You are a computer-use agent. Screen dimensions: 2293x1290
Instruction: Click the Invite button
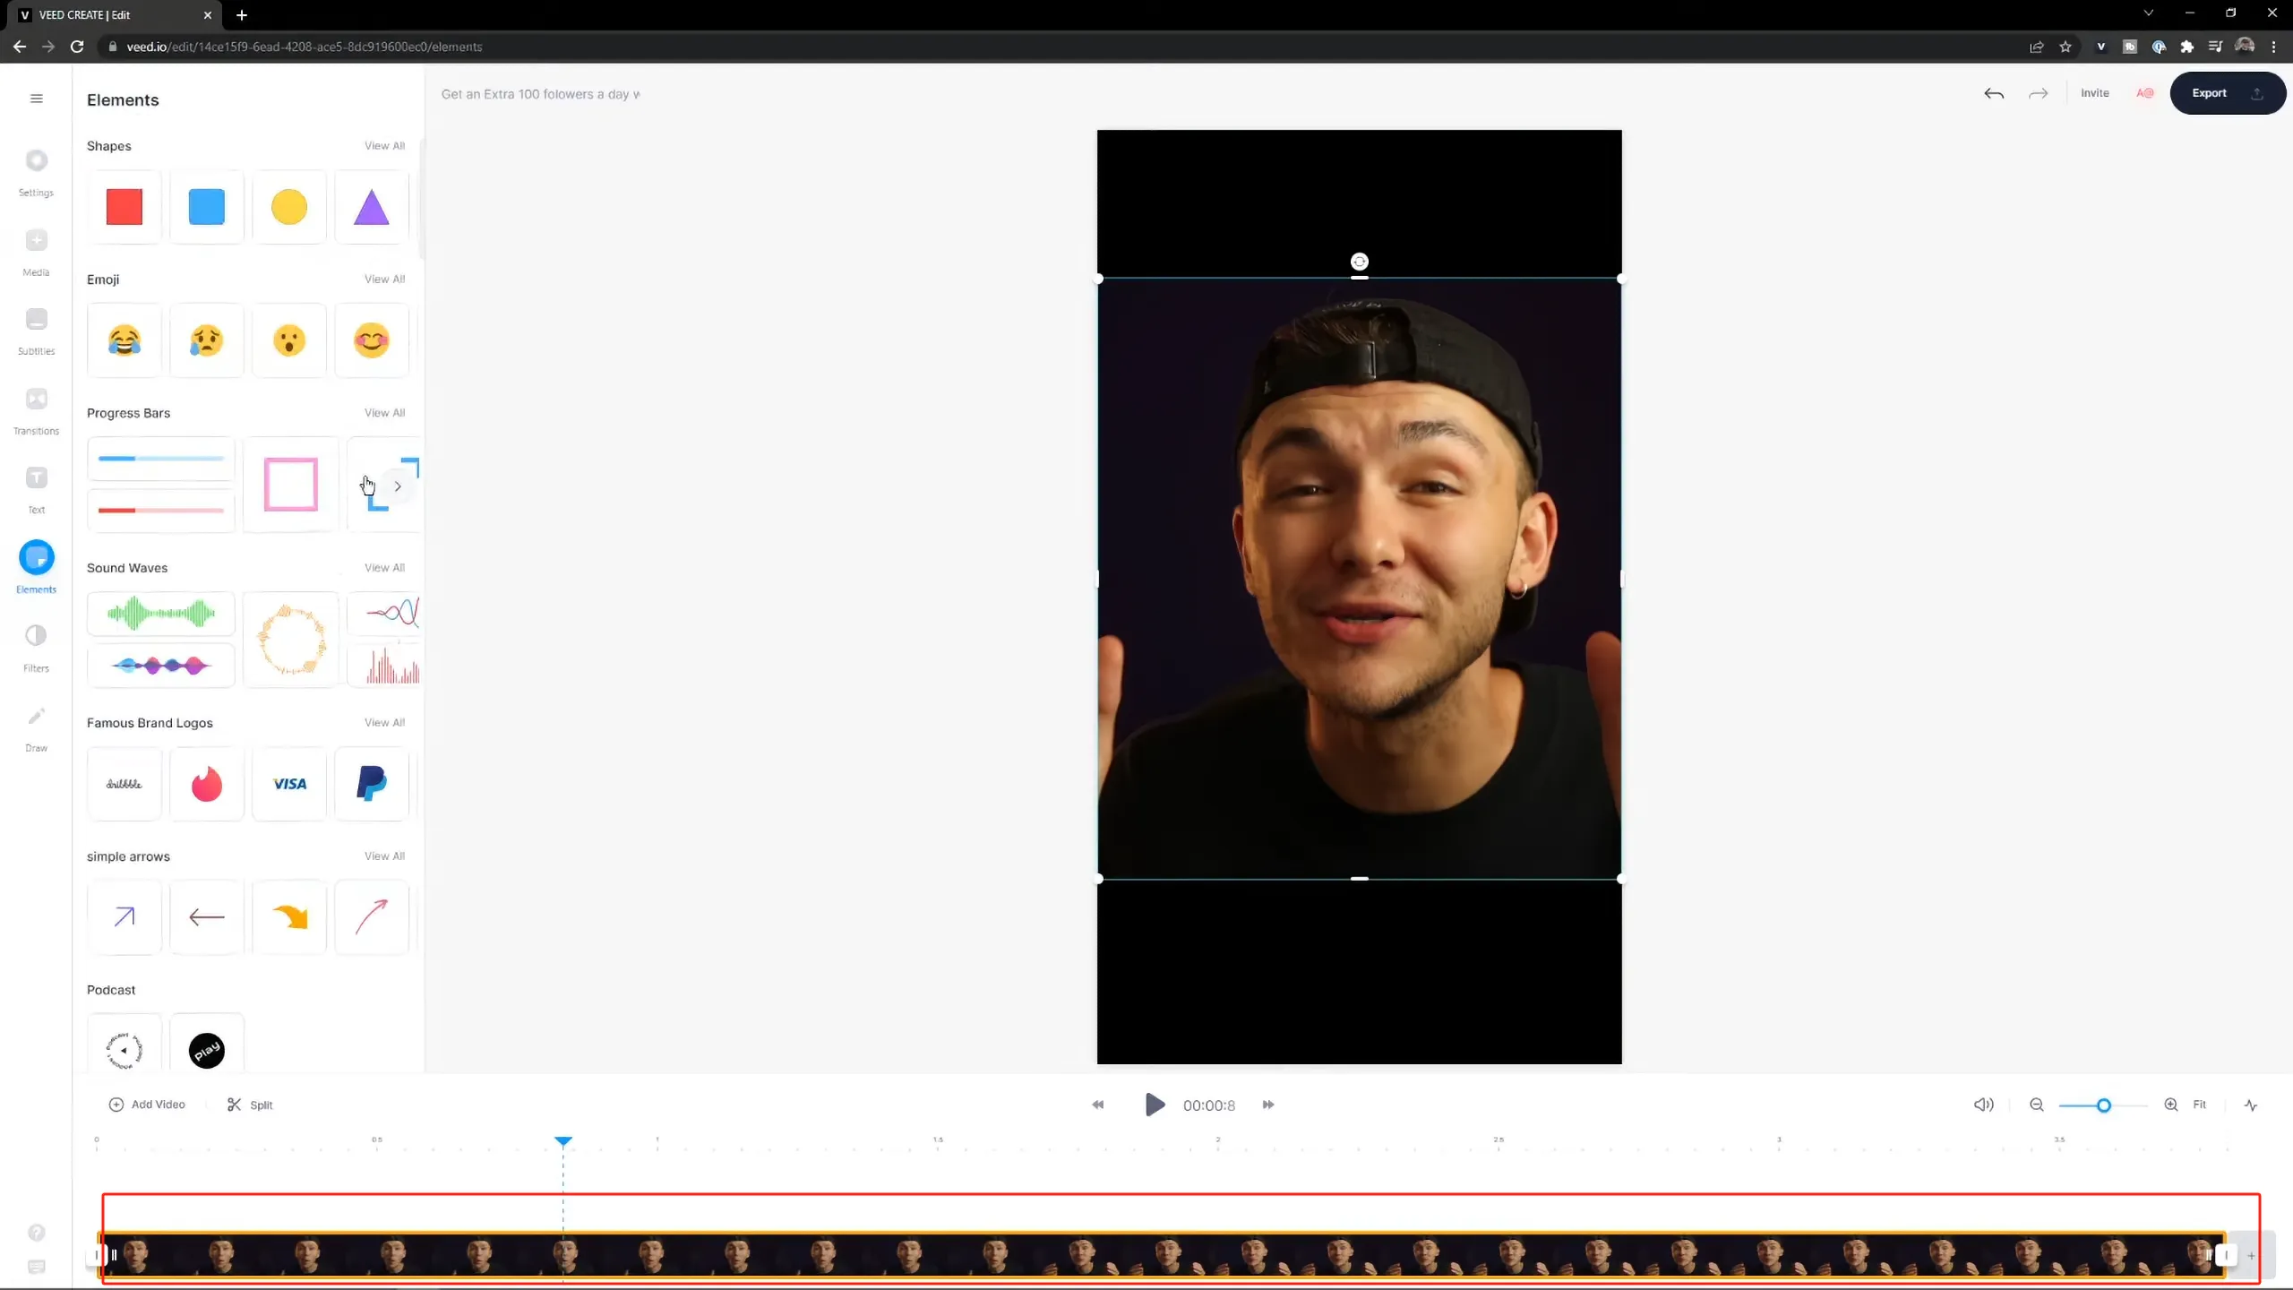click(x=2094, y=93)
